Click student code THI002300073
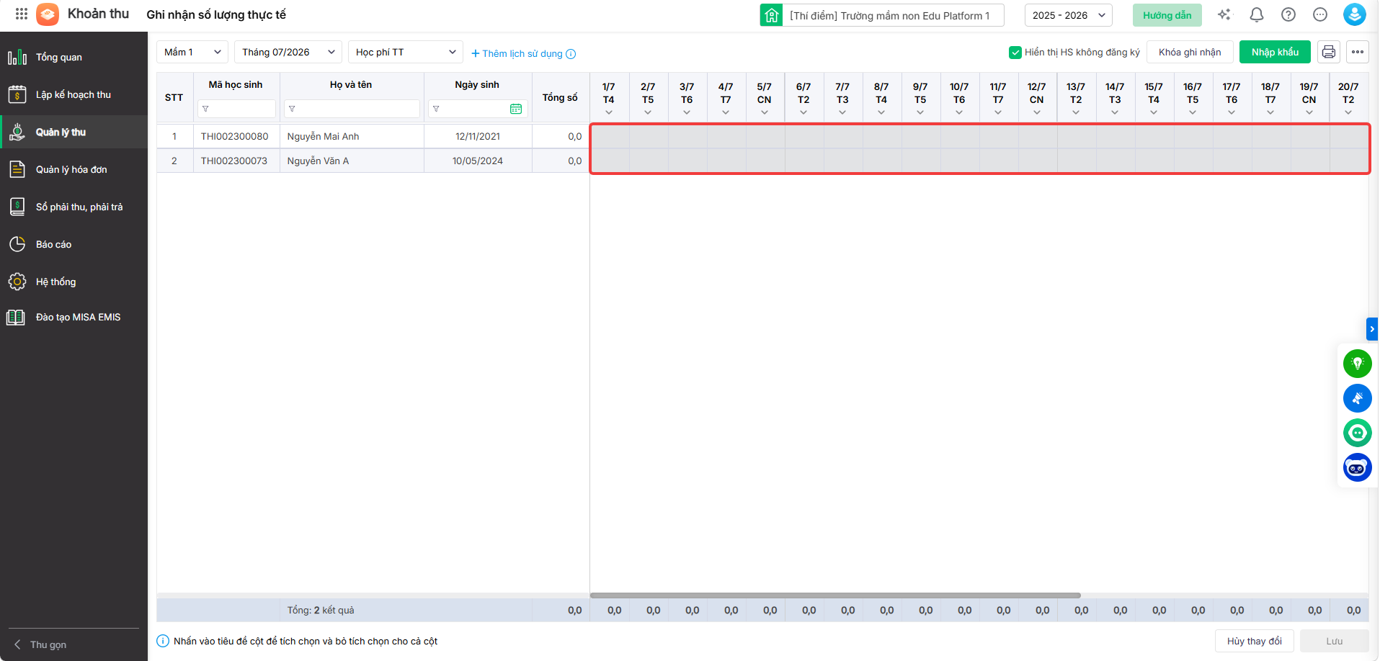This screenshot has height=661, width=1380. pyautogui.click(x=234, y=161)
